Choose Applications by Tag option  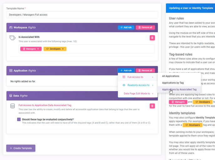click(173, 83)
